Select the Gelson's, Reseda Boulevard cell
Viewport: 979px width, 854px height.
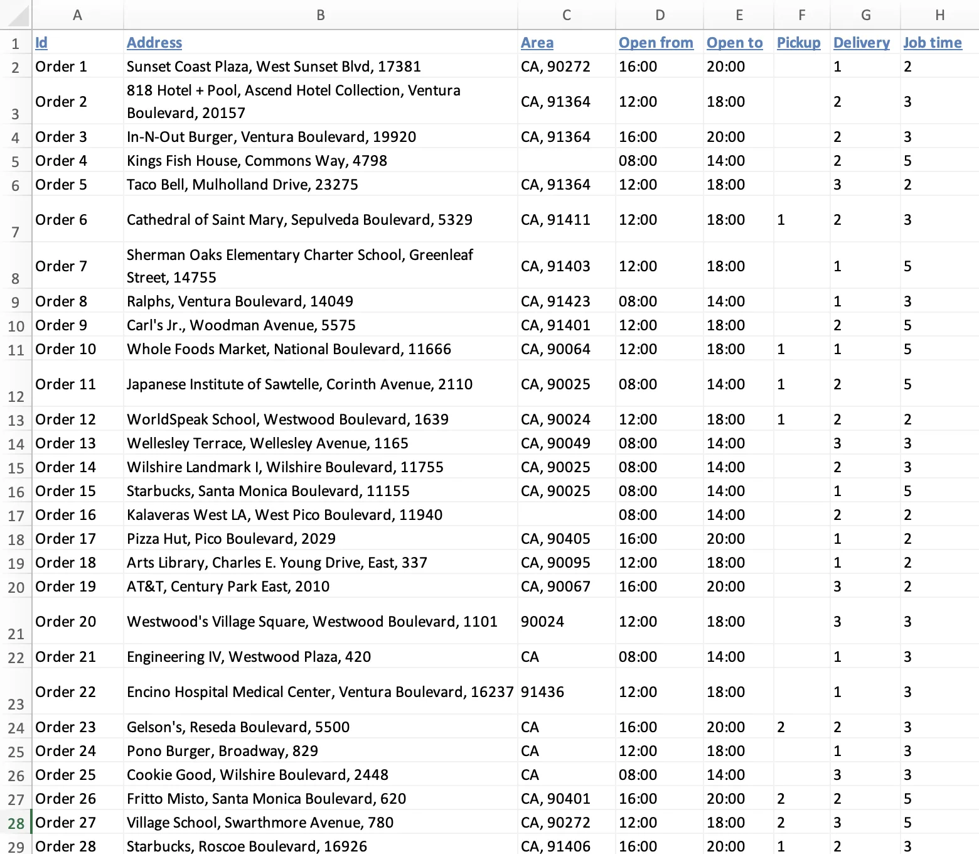(x=320, y=727)
